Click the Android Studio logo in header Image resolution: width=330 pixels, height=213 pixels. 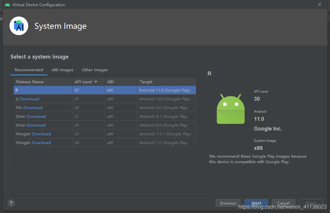[19, 26]
